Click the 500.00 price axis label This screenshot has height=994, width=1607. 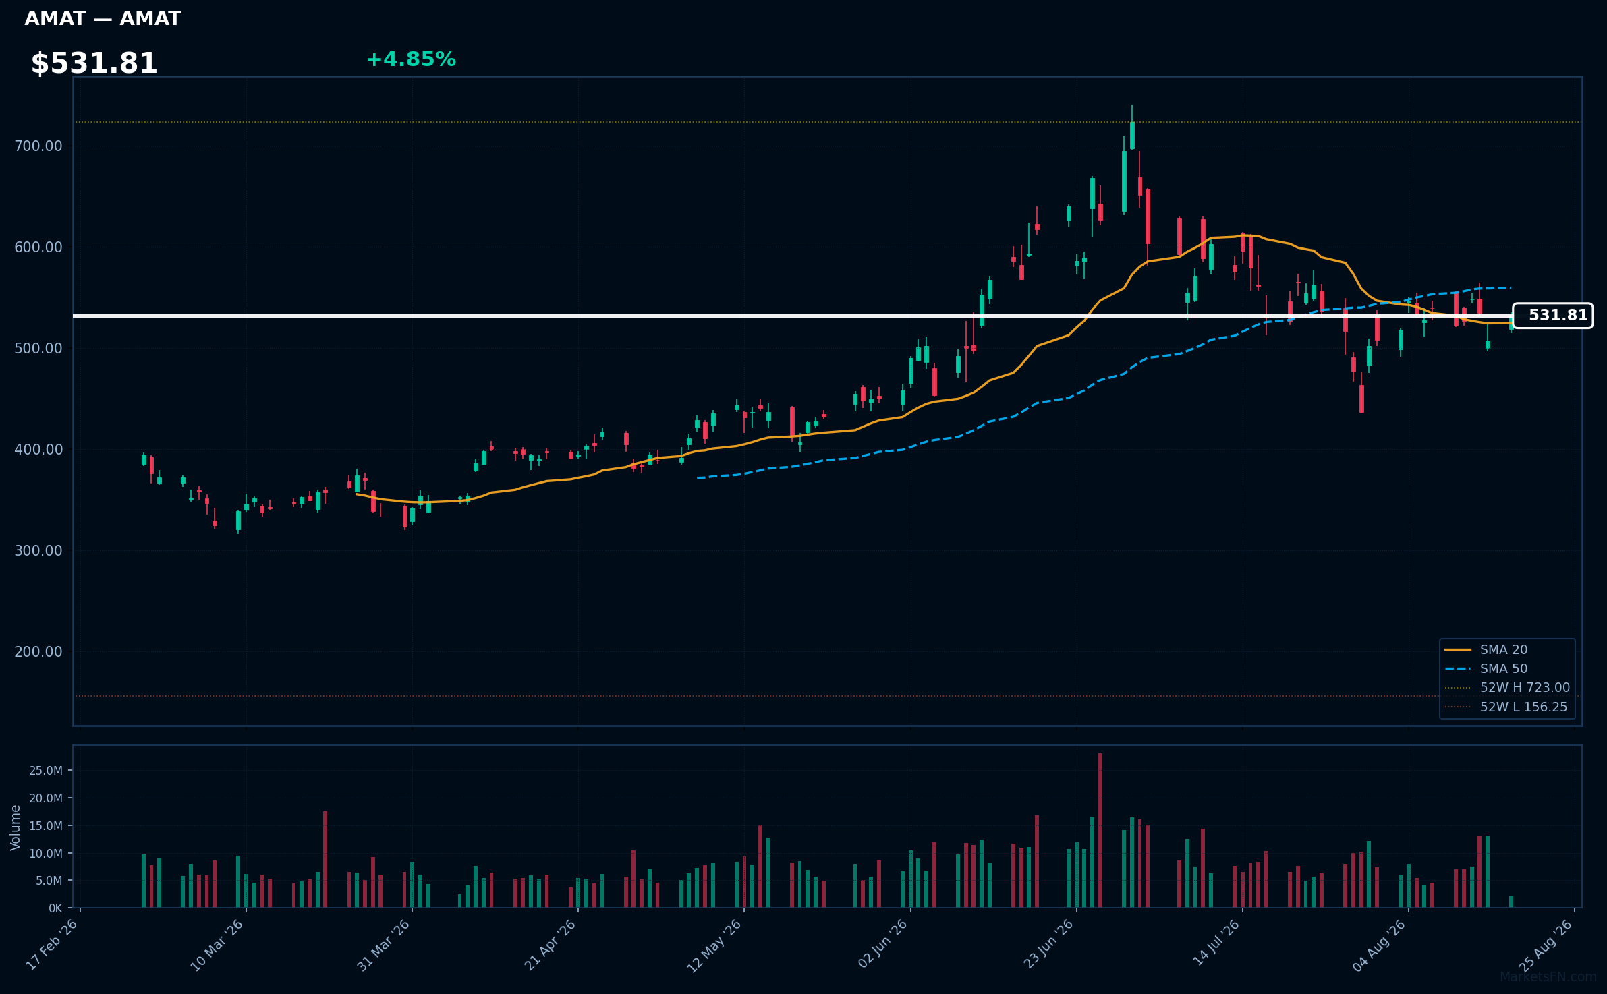click(x=38, y=348)
